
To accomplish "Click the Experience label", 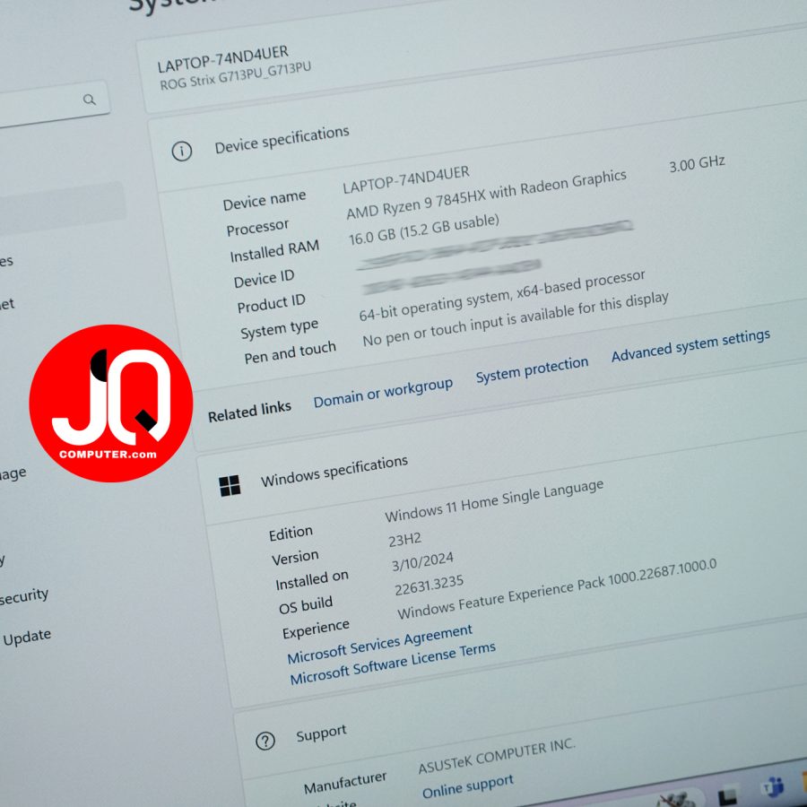I will tap(316, 629).
